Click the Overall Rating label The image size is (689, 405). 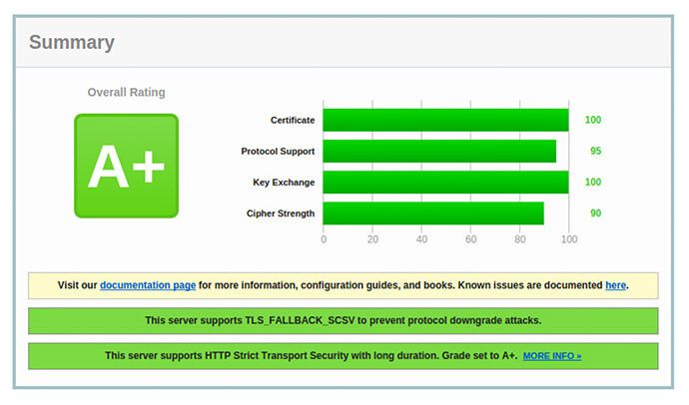(126, 92)
